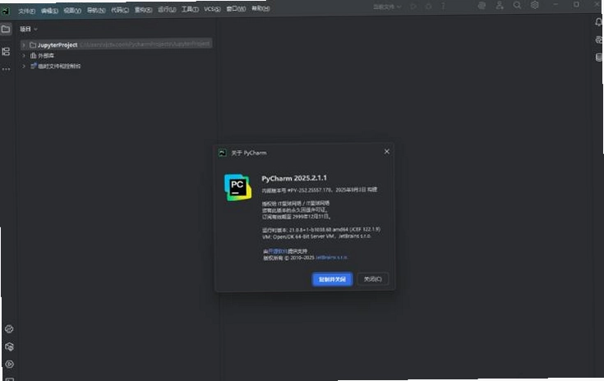
Task: Expand the JupyterProject tree node
Action: (24, 45)
